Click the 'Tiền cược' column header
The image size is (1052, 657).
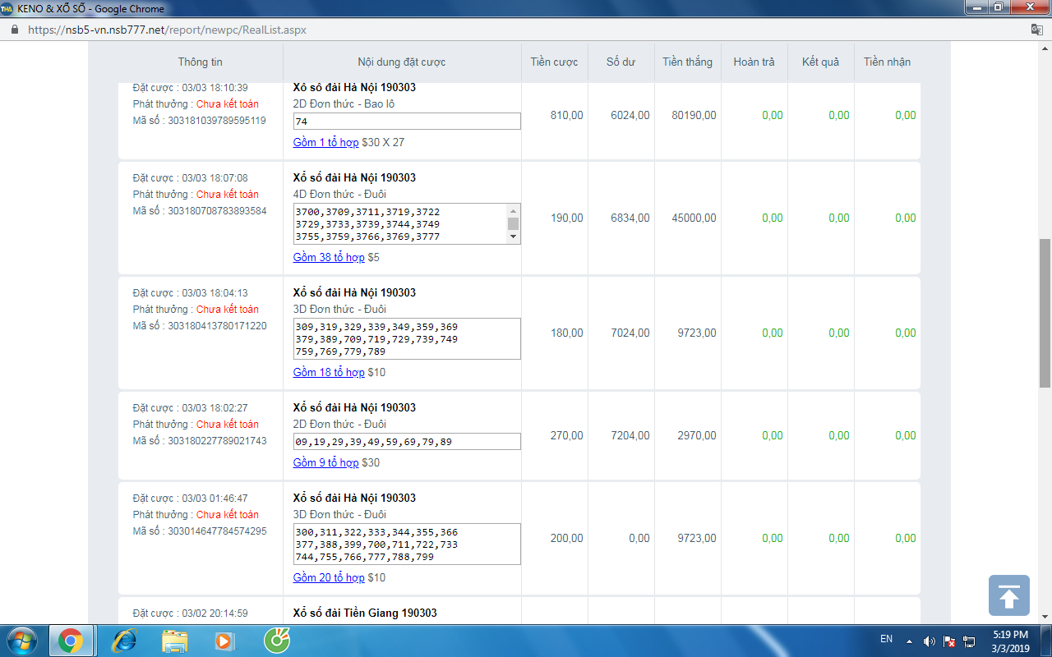pos(554,62)
